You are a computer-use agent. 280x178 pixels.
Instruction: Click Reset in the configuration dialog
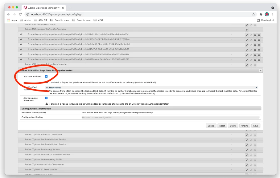tap(222, 126)
